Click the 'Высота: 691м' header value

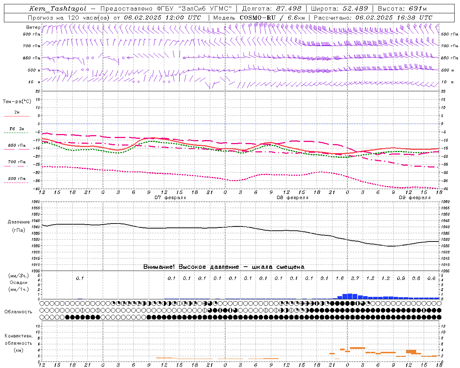[402, 9]
